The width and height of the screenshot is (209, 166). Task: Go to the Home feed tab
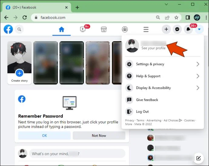tap(61, 29)
